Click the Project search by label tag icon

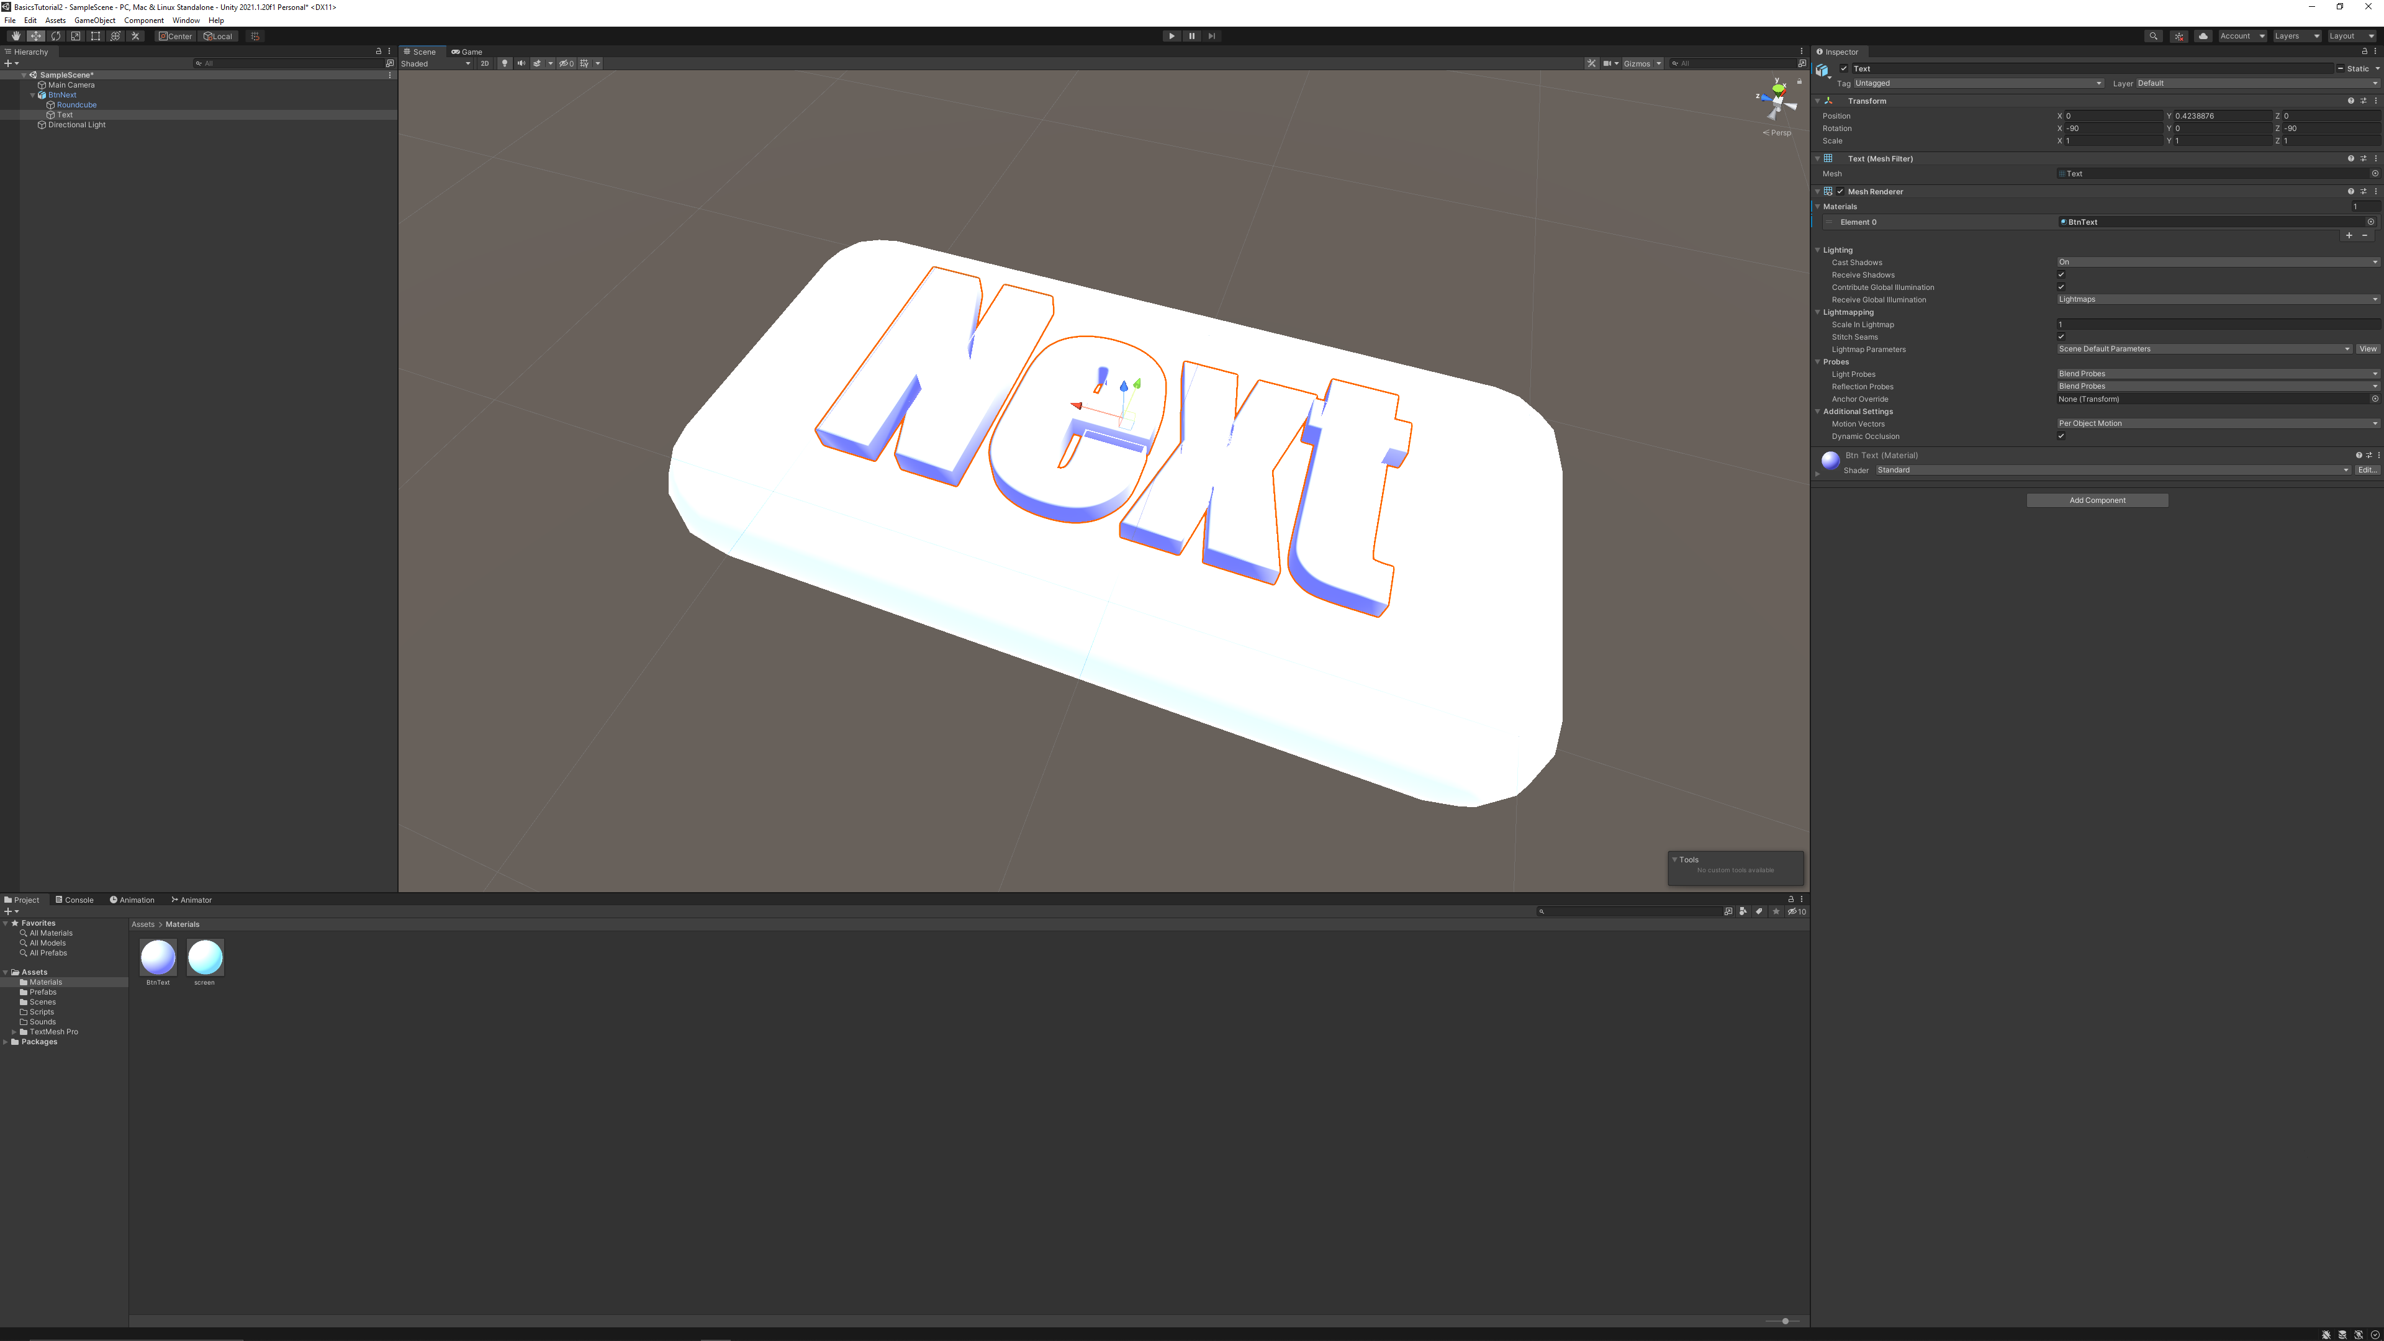point(1759,911)
